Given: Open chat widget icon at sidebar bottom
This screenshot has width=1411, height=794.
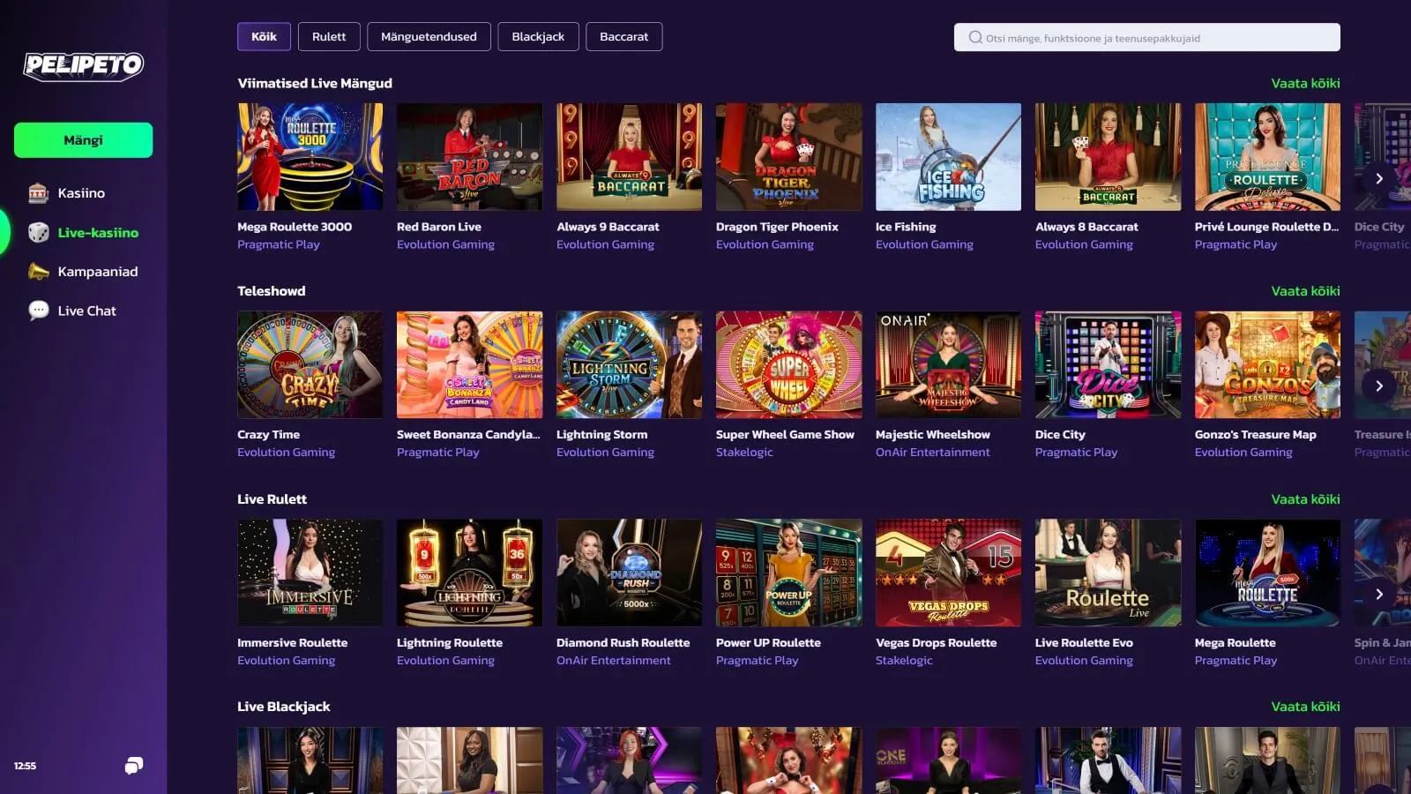Looking at the screenshot, I should tap(133, 765).
